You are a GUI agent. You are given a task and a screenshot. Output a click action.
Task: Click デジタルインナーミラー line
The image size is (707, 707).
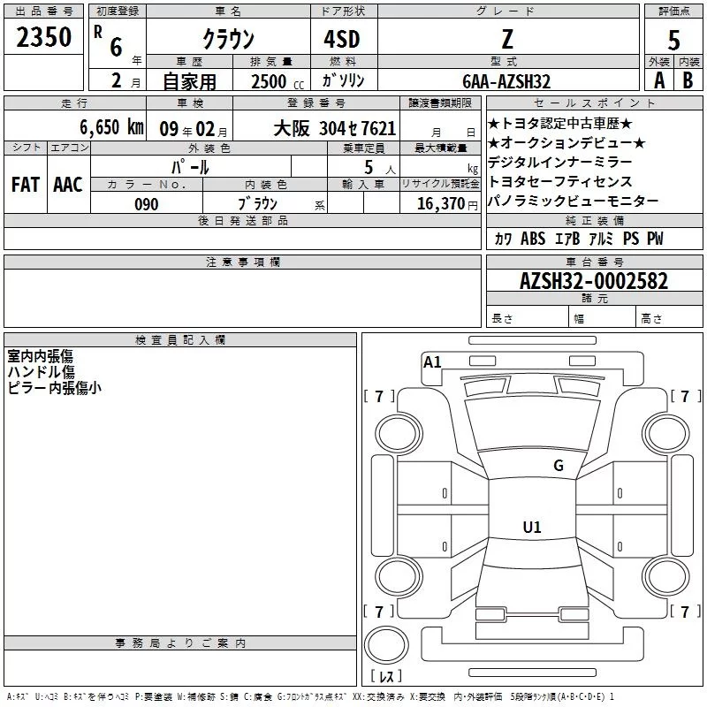pyautogui.click(x=560, y=162)
